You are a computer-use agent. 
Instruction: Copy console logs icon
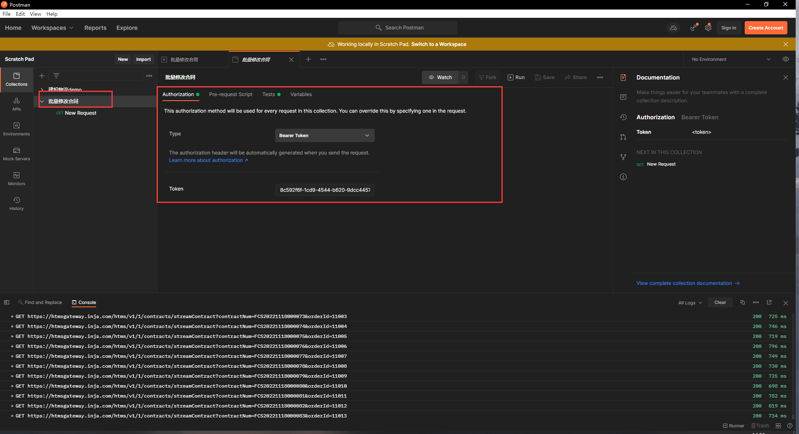(743, 302)
